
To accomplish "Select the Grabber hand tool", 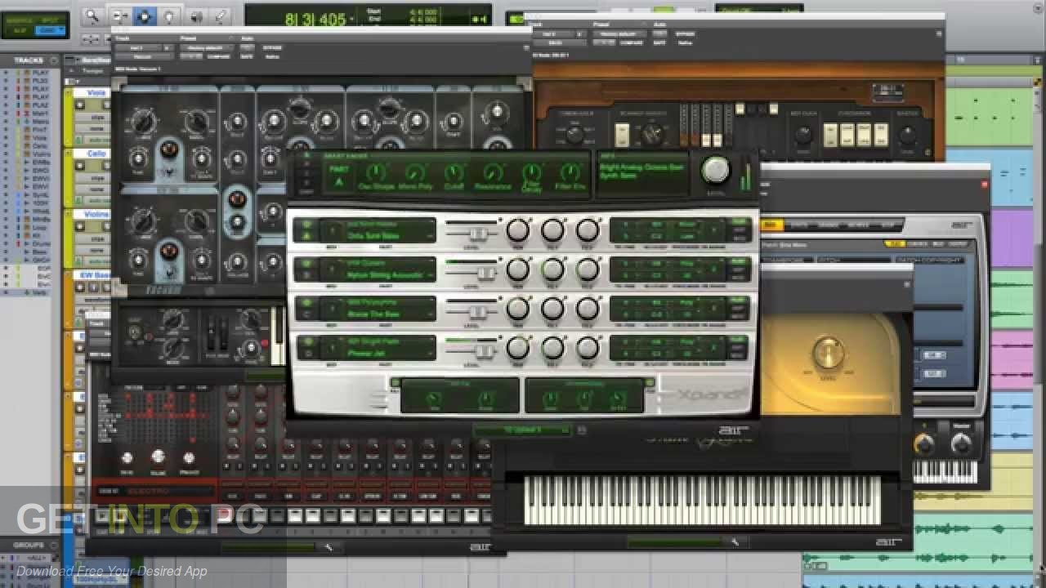I will click(169, 15).
